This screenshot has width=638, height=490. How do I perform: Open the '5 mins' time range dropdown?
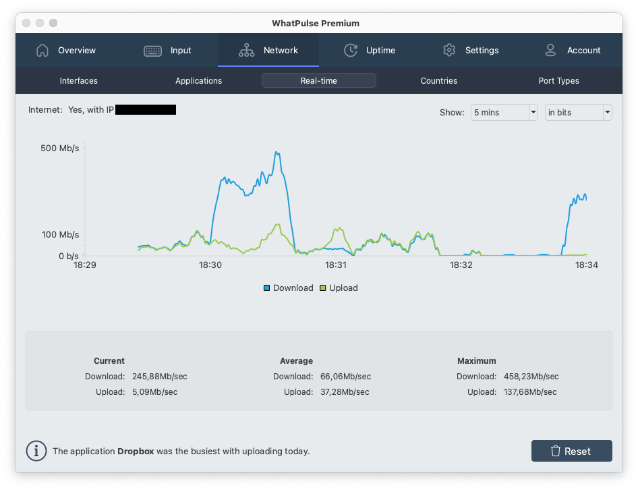(x=504, y=112)
